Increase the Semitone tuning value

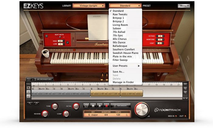click(163, 40)
